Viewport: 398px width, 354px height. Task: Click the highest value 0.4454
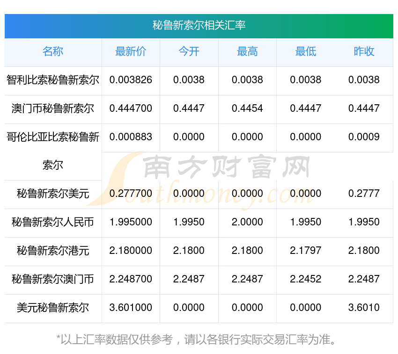point(247,108)
